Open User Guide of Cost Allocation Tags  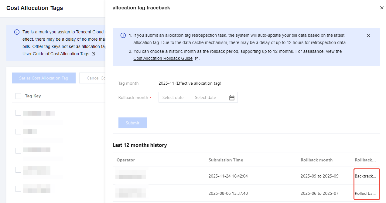[x=56, y=54]
